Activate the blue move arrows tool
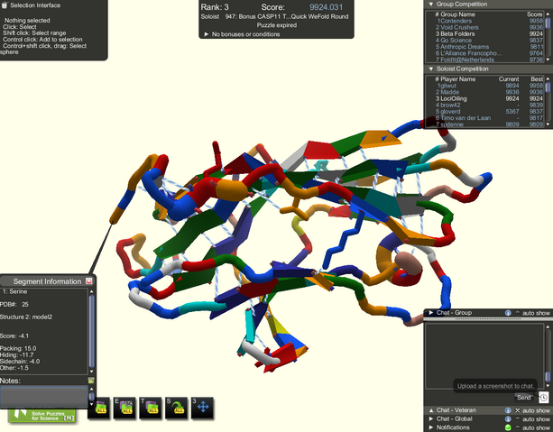The height and width of the screenshot is (432, 553). 202,408
